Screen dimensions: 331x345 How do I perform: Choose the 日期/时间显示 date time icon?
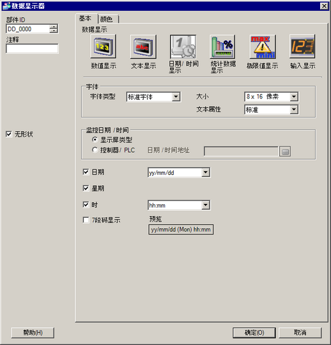coord(183,47)
